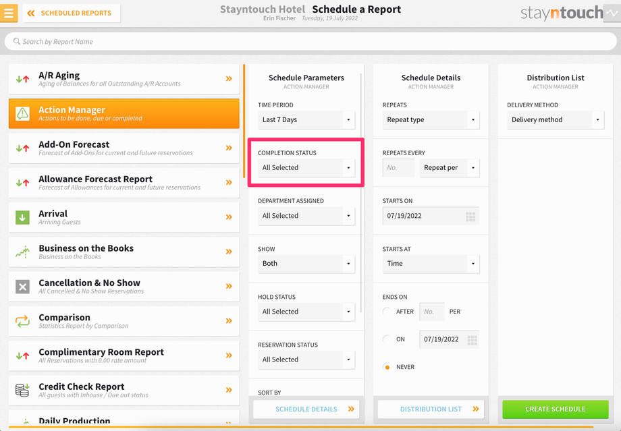Select the Business on the Books report
Viewport: 621px width, 431px height.
click(x=124, y=252)
